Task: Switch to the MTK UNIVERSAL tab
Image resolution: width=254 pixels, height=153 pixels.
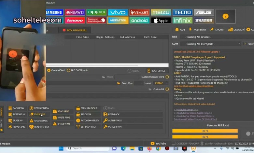Action: point(75,30)
